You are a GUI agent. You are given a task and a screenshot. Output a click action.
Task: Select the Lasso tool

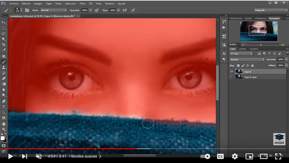4,33
